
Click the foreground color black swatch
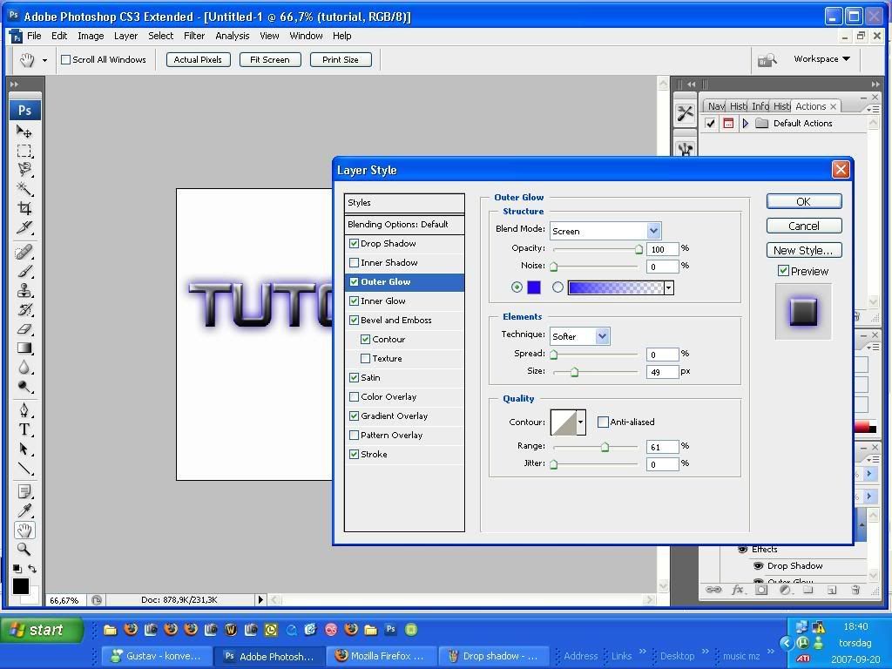(21, 586)
